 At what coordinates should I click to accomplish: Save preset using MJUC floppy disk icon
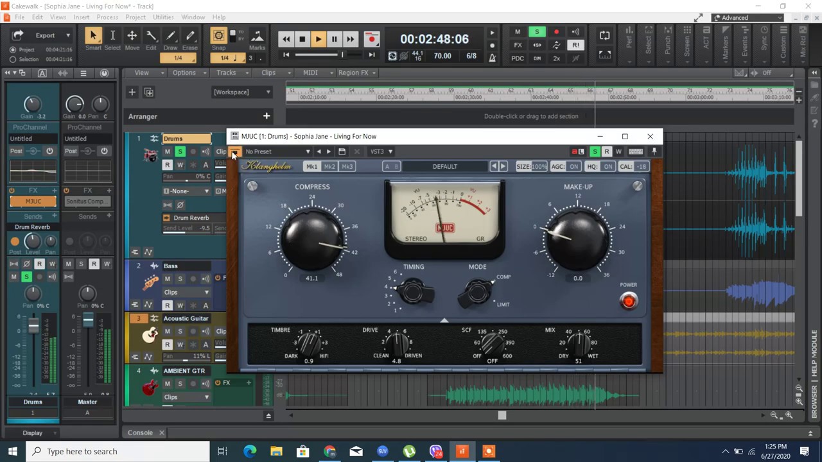342,151
